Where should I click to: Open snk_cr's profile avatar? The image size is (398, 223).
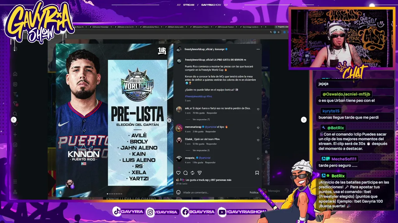tap(179, 109)
